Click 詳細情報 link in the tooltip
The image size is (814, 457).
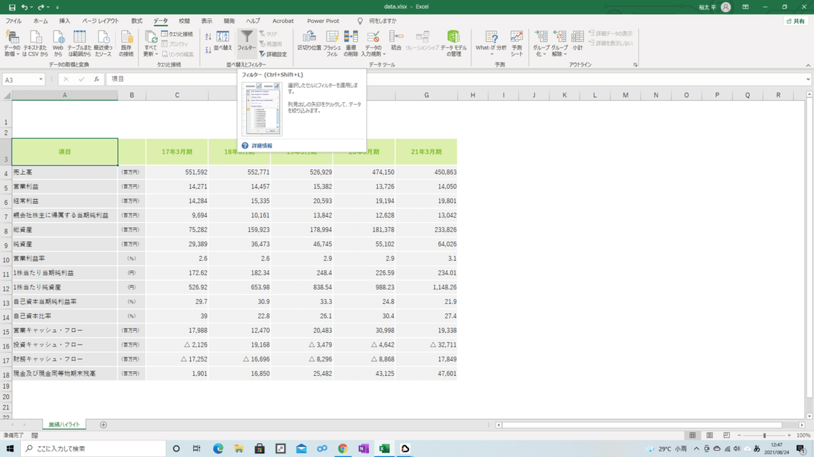pyautogui.click(x=261, y=145)
